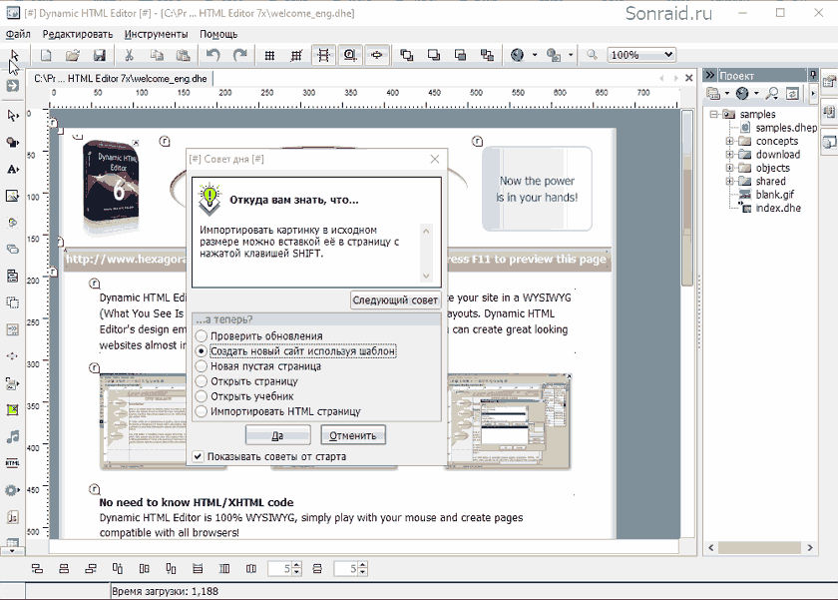Select the image tool in left toolbar

[x=12, y=196]
